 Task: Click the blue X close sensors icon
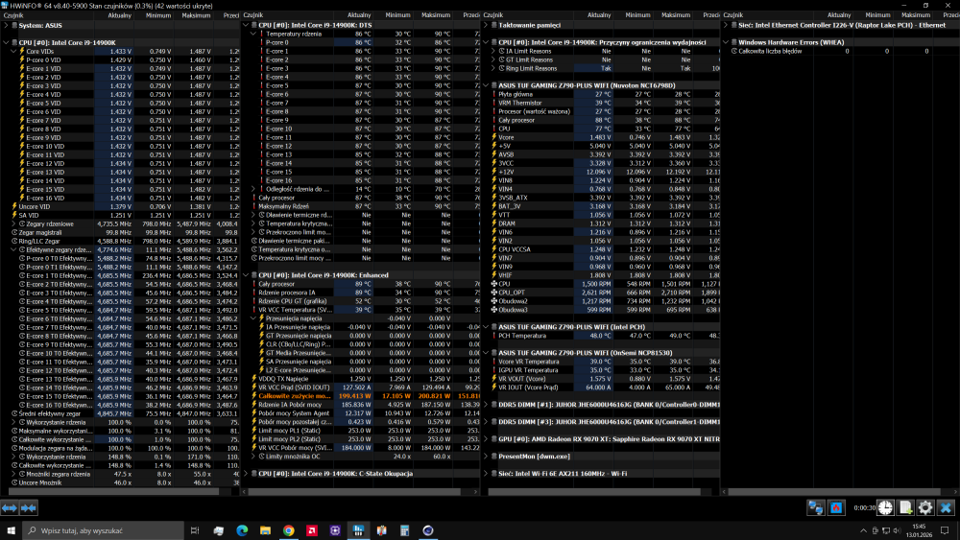coord(947,507)
